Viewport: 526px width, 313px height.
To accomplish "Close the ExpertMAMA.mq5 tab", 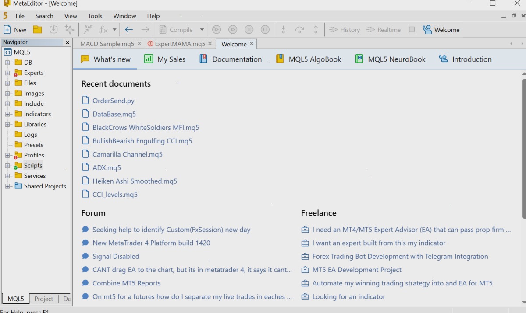I will point(210,44).
